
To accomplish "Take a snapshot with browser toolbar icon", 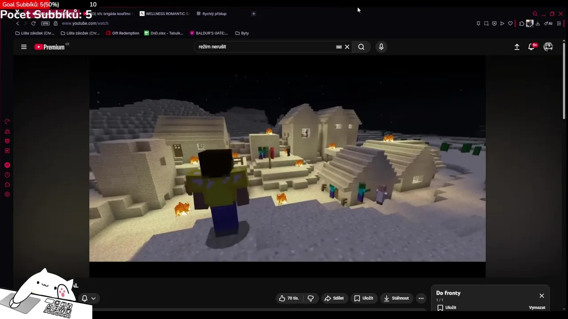I will tap(486, 23).
